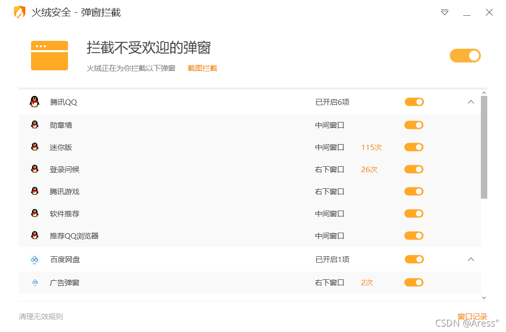The image size is (506, 332).
Task: Turn off the 广告弹窗 toggle
Action: [x=414, y=282]
